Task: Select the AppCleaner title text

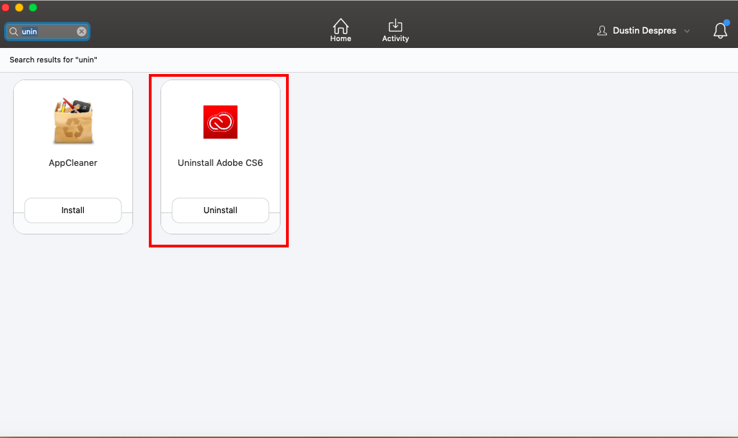Action: [x=73, y=162]
